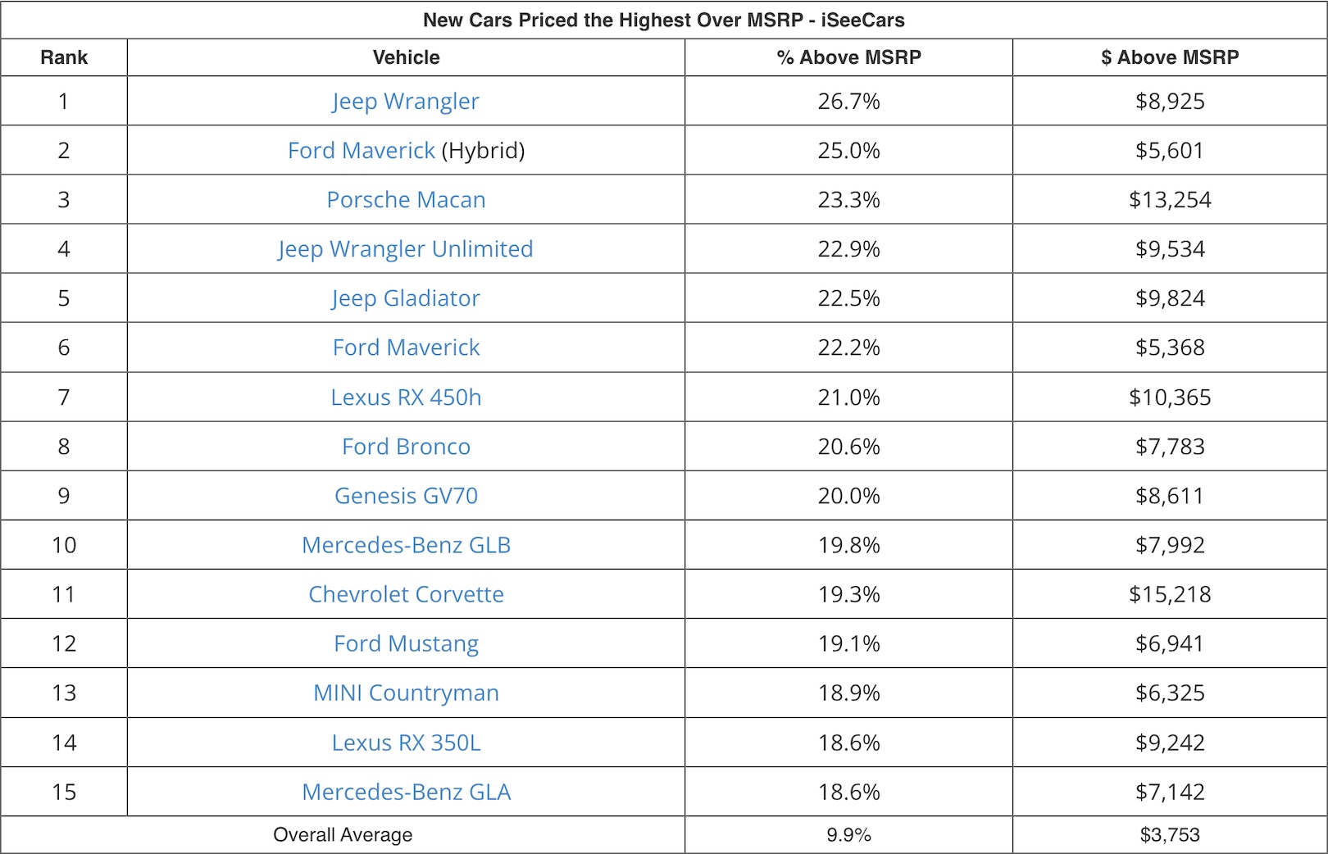This screenshot has width=1328, height=854.
Task: Follow the Ford Bronco link
Action: pos(406,447)
